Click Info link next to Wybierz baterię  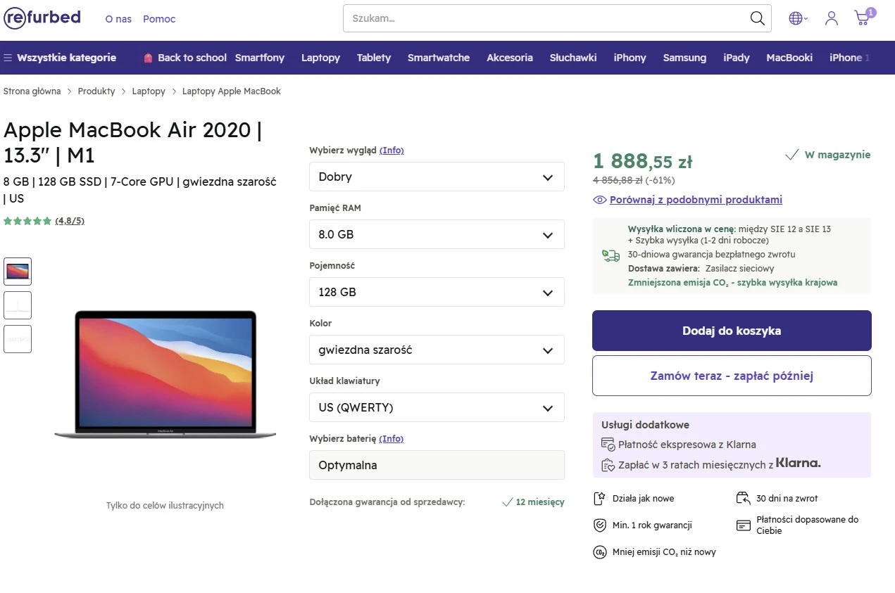392,439
